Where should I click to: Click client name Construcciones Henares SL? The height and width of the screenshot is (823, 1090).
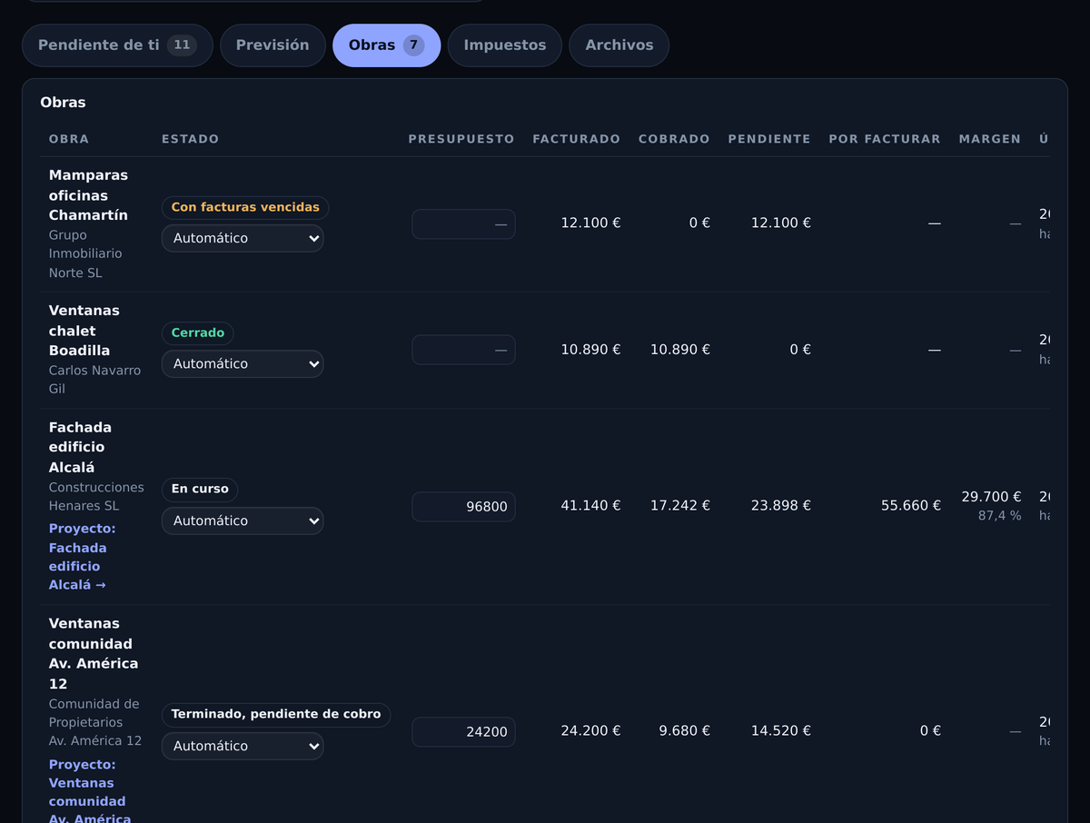click(x=96, y=497)
